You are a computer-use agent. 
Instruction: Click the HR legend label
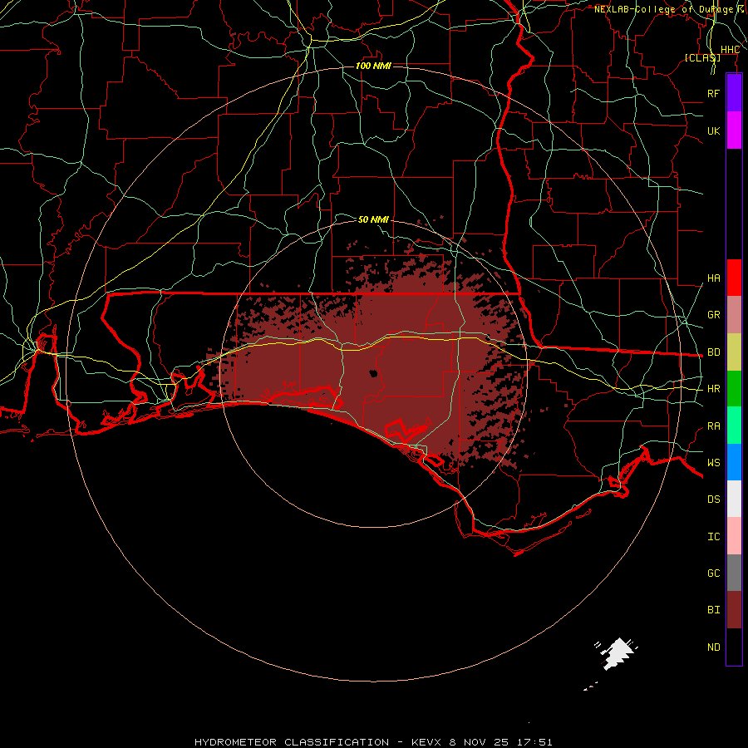tap(713, 389)
